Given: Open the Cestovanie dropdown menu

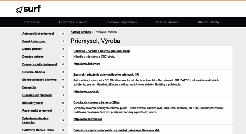Looking at the screenshot, I should click(x=33, y=22).
